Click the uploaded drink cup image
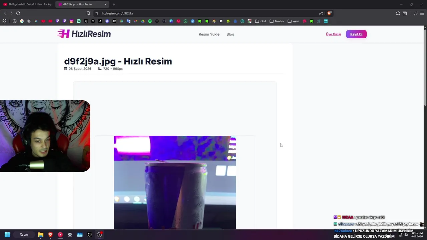Viewport: 427px width, 240px height. [x=175, y=182]
